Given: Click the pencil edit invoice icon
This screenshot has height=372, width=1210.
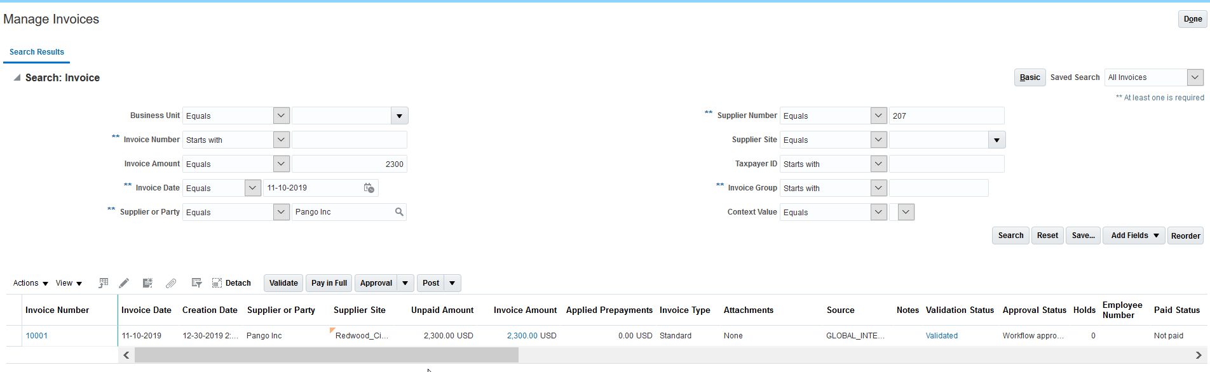Looking at the screenshot, I should pos(124,283).
